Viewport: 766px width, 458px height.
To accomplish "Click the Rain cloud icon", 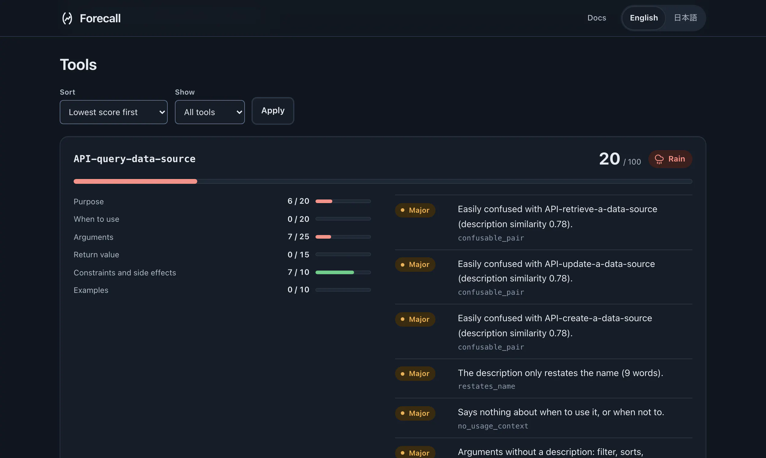I will [x=659, y=159].
